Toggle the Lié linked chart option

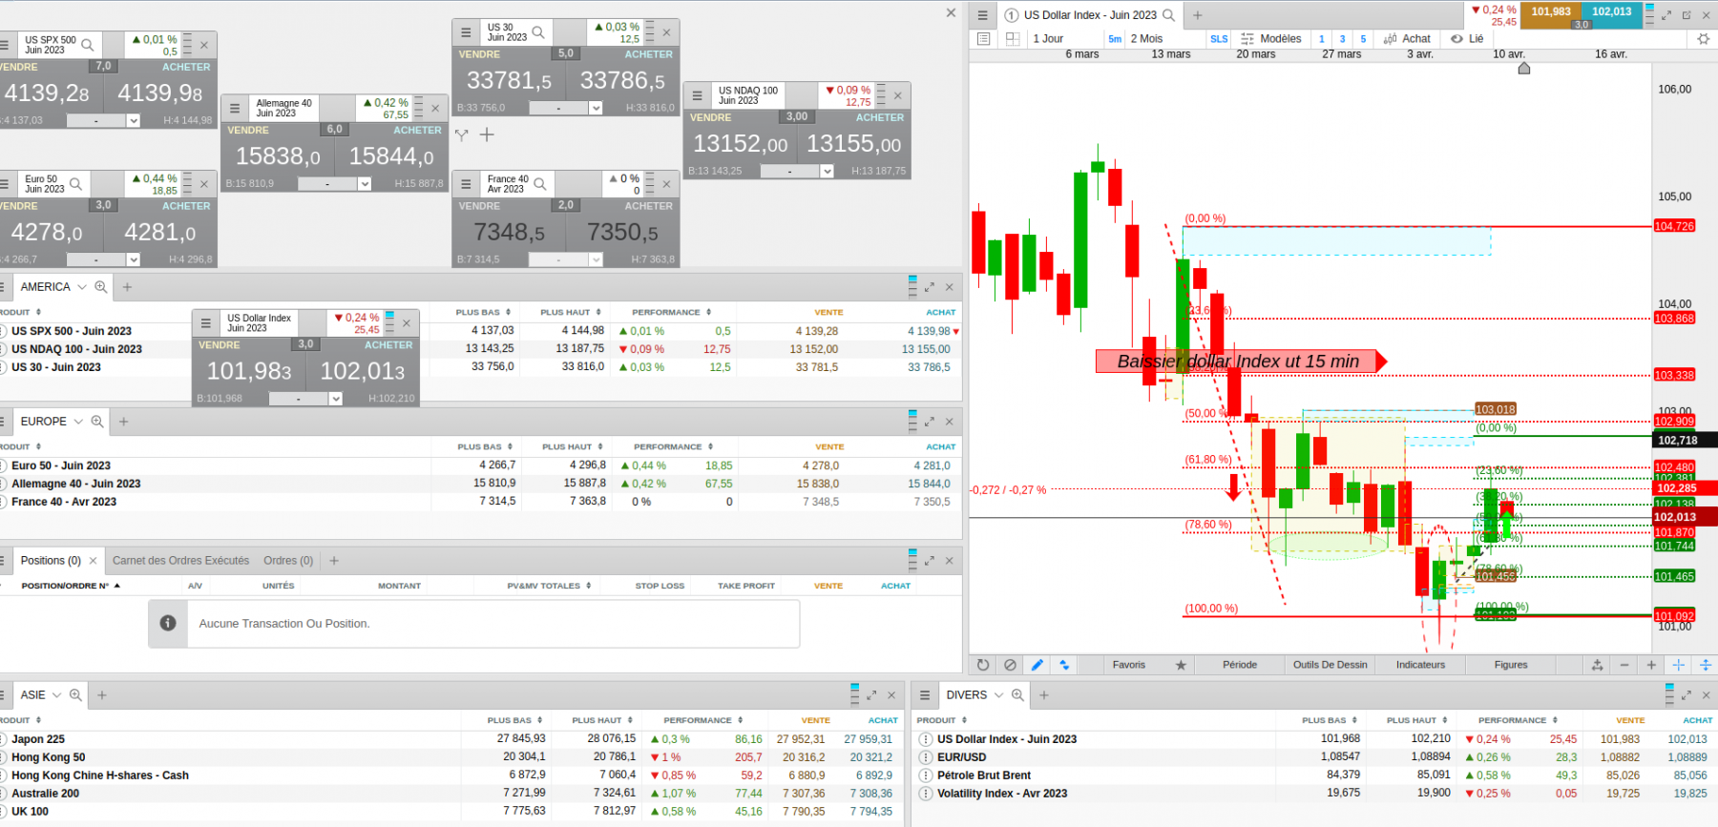click(1467, 39)
